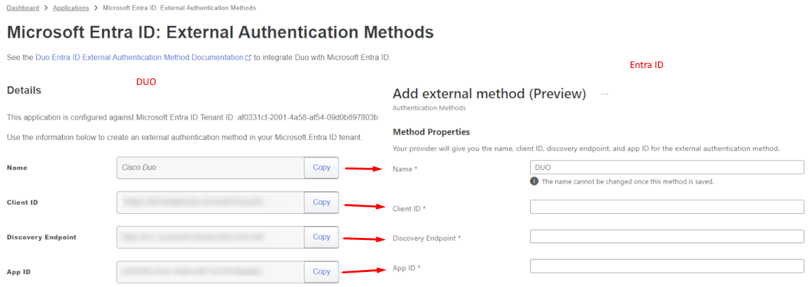
Task: Click the blurred Duo Client ID field
Action: 210,203
